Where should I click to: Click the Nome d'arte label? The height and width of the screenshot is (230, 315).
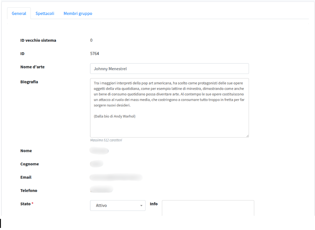click(x=32, y=67)
